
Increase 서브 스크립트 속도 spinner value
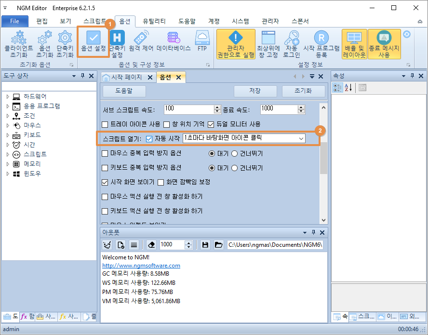coord(217,107)
